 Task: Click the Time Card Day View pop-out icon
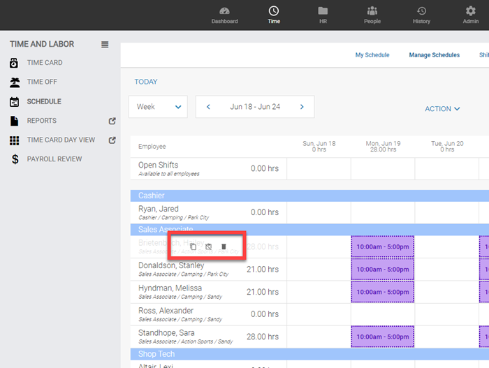pyautogui.click(x=112, y=140)
